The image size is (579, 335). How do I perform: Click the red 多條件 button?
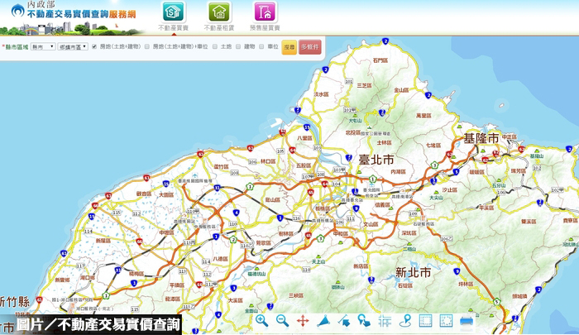310,47
